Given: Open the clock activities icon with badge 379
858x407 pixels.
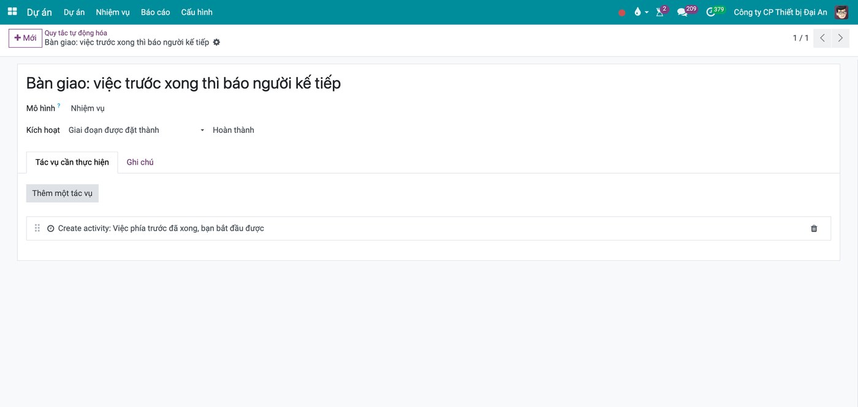Looking at the screenshot, I should tap(715, 12).
